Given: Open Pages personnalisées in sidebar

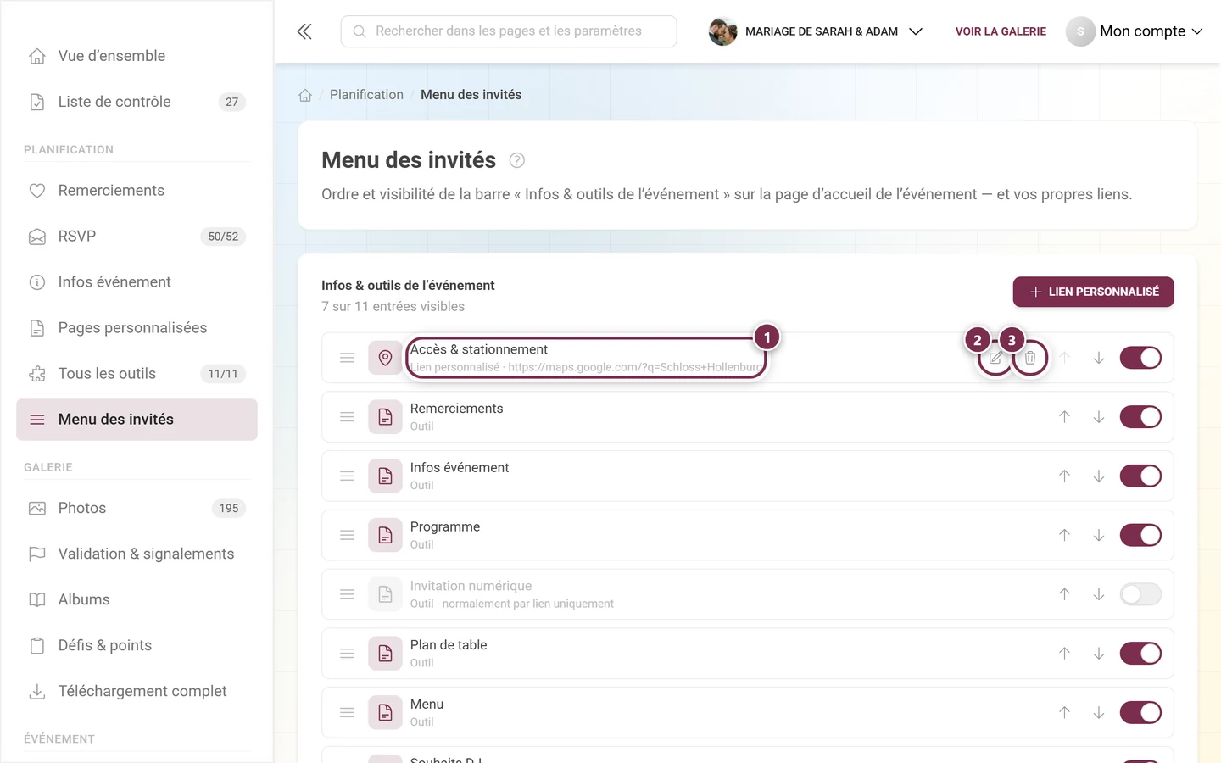Looking at the screenshot, I should (x=137, y=328).
